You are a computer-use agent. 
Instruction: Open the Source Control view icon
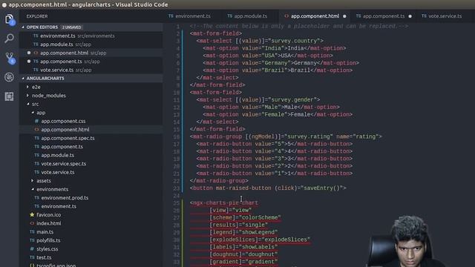10,58
